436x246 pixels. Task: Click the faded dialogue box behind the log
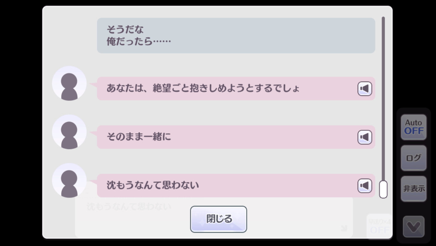(x=129, y=215)
